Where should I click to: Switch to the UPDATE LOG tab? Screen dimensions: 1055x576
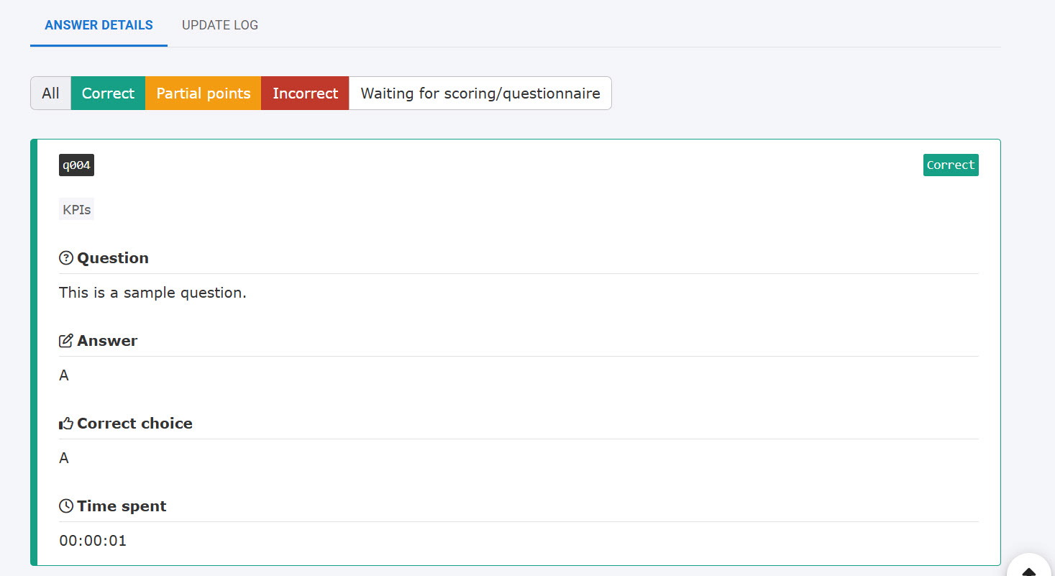[x=219, y=25]
